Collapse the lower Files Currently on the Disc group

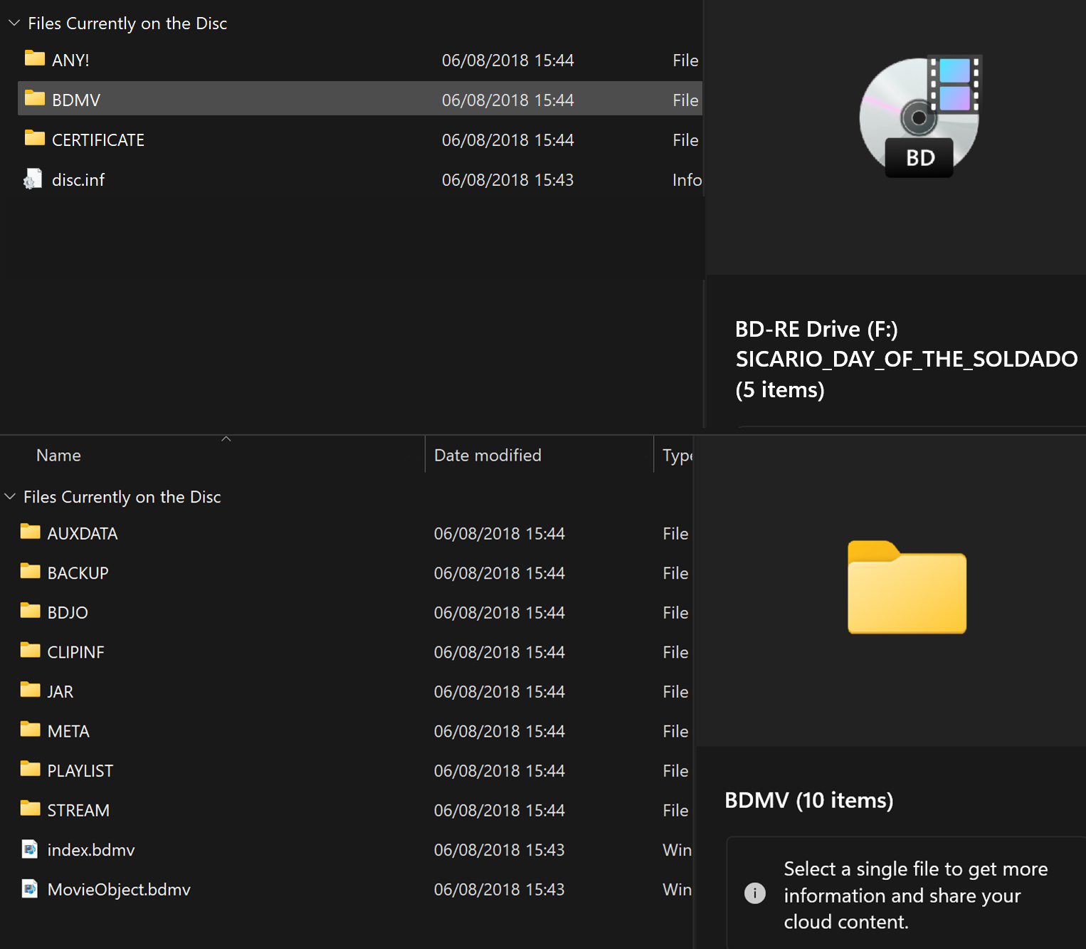click(x=10, y=497)
